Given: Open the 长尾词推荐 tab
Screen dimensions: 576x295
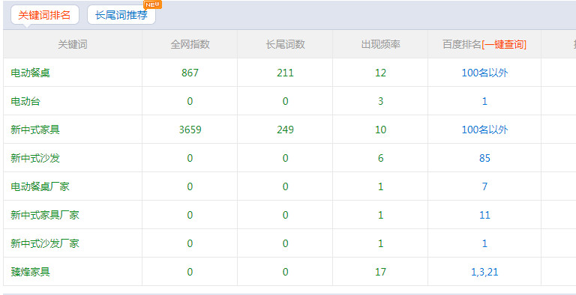Looking at the screenshot, I should click(121, 15).
